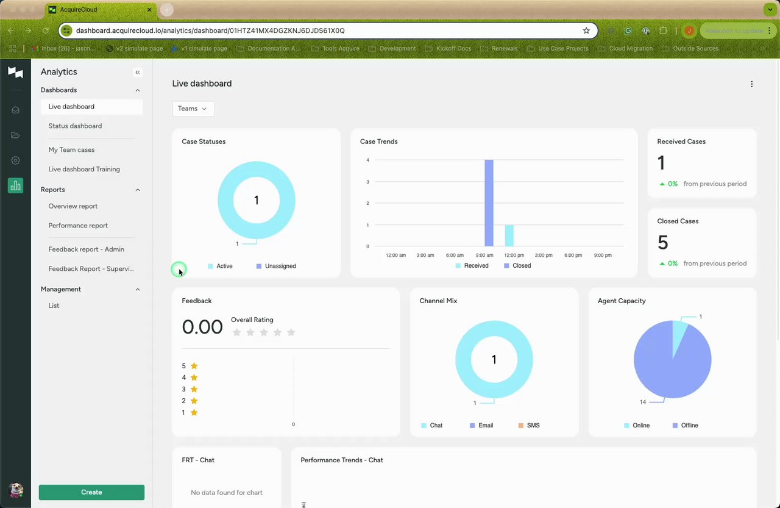Viewport: 780px width, 508px height.
Task: Click the AcquireCloud logo at top left
Action: tap(15, 73)
